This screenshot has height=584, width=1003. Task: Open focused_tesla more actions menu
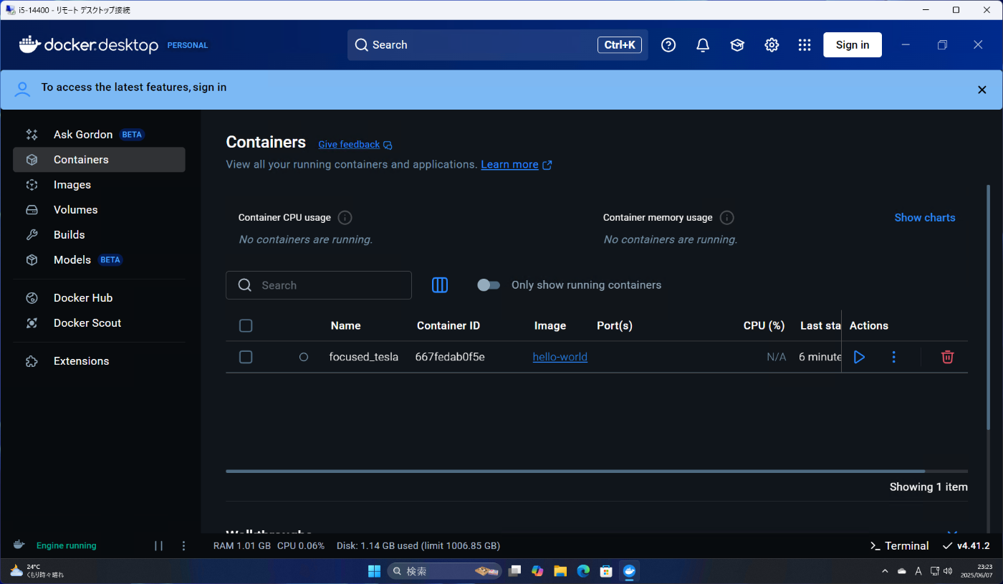click(x=893, y=357)
